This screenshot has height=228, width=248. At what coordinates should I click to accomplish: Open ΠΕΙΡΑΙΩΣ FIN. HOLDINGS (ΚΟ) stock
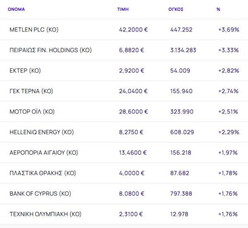coord(50,50)
